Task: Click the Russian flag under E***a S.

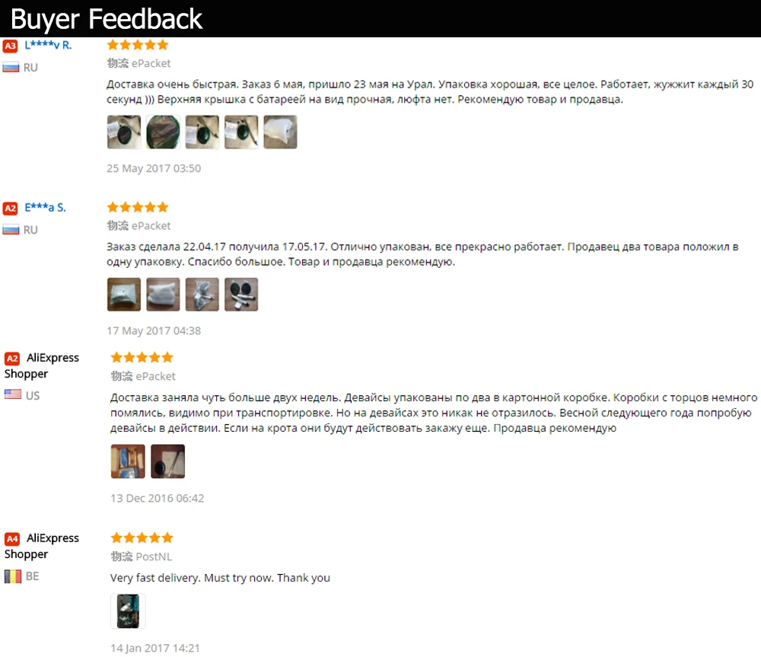Action: (11, 229)
